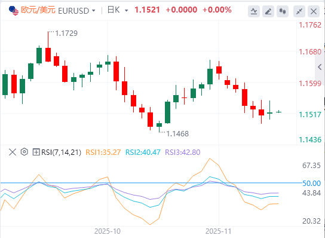This screenshot has height=238, width=325.
Task: Open the EURUSD symbol dropdown arrow
Action: tap(94, 11)
